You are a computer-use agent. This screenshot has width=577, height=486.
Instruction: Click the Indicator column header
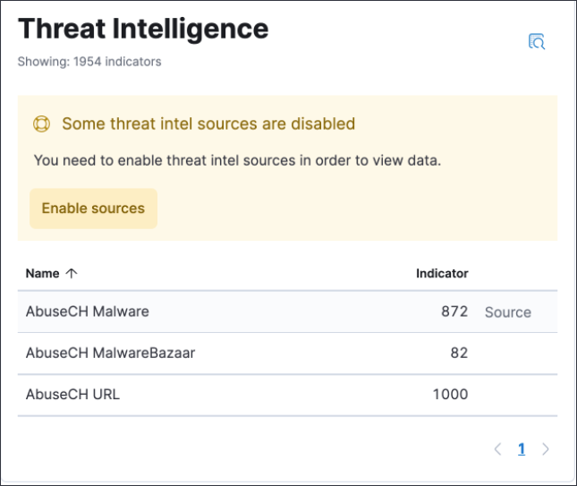click(x=442, y=274)
